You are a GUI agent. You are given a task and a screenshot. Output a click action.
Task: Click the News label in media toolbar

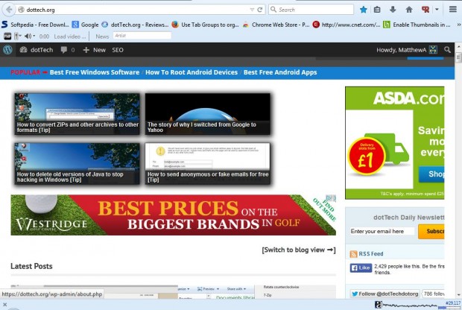click(x=102, y=37)
